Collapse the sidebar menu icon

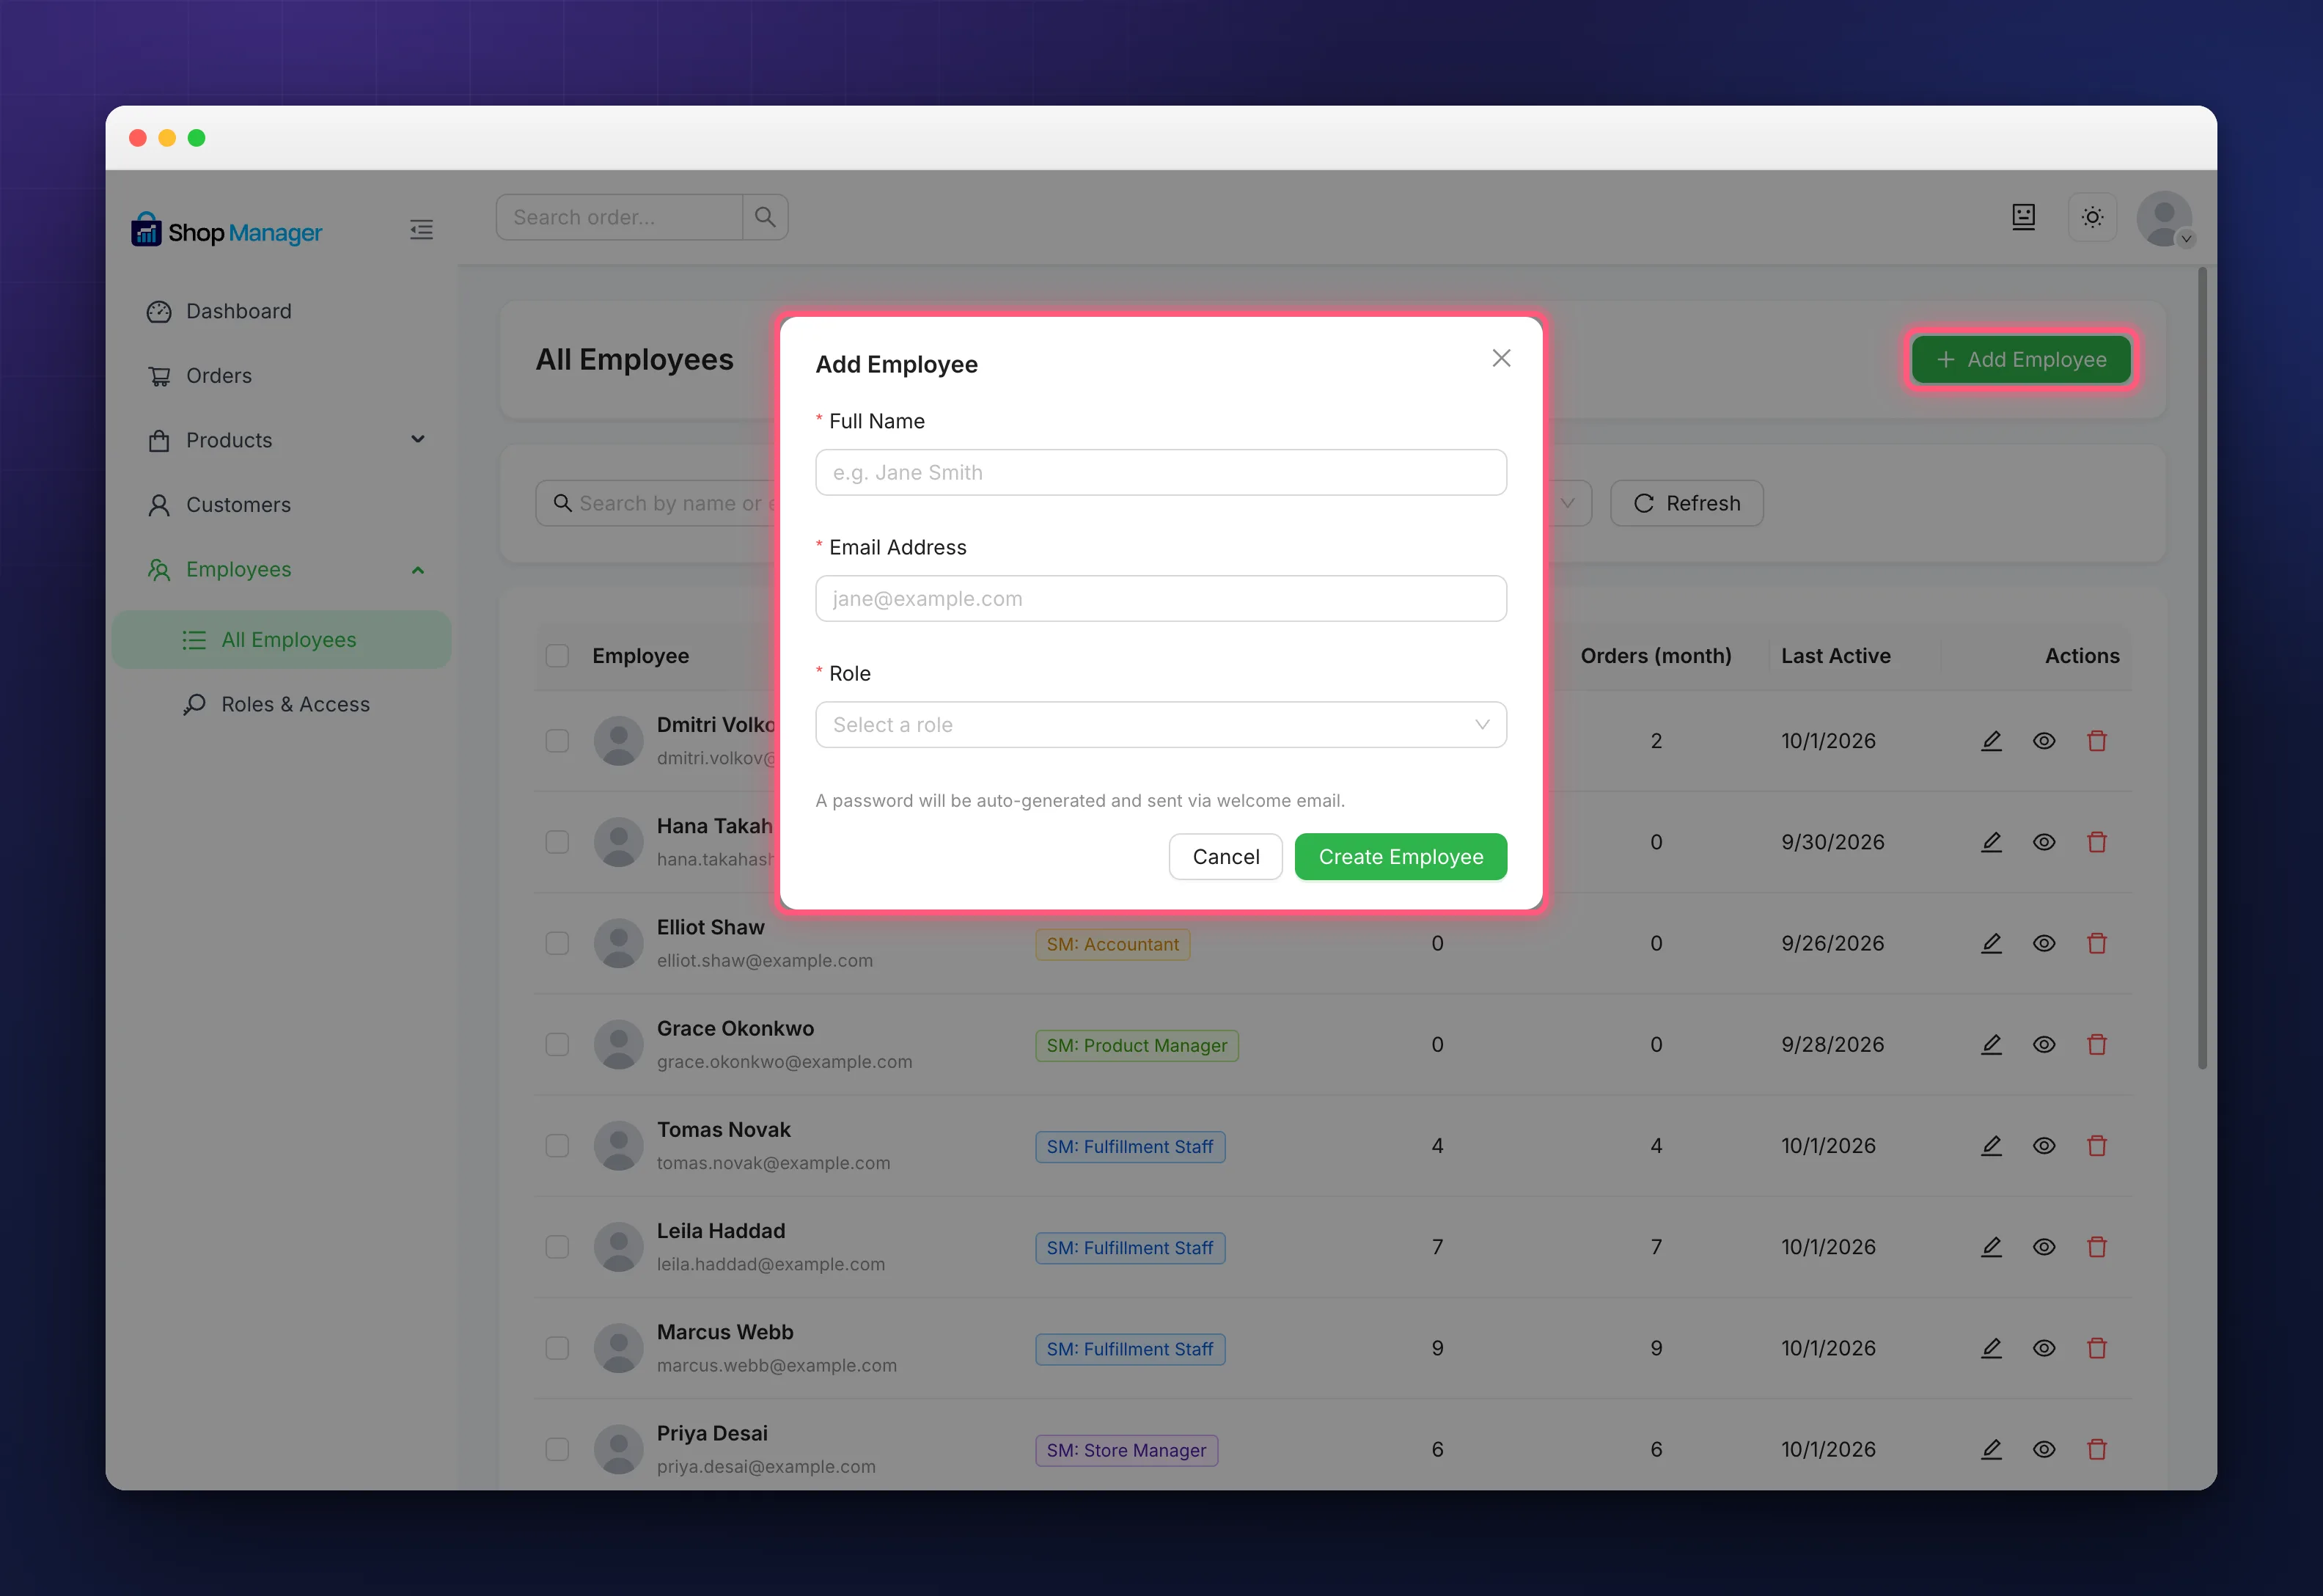click(x=421, y=230)
